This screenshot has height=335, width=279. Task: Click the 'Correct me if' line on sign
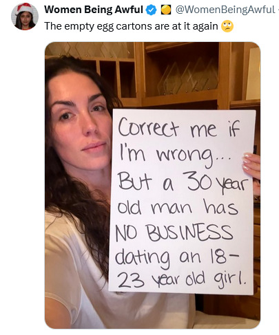click(179, 128)
